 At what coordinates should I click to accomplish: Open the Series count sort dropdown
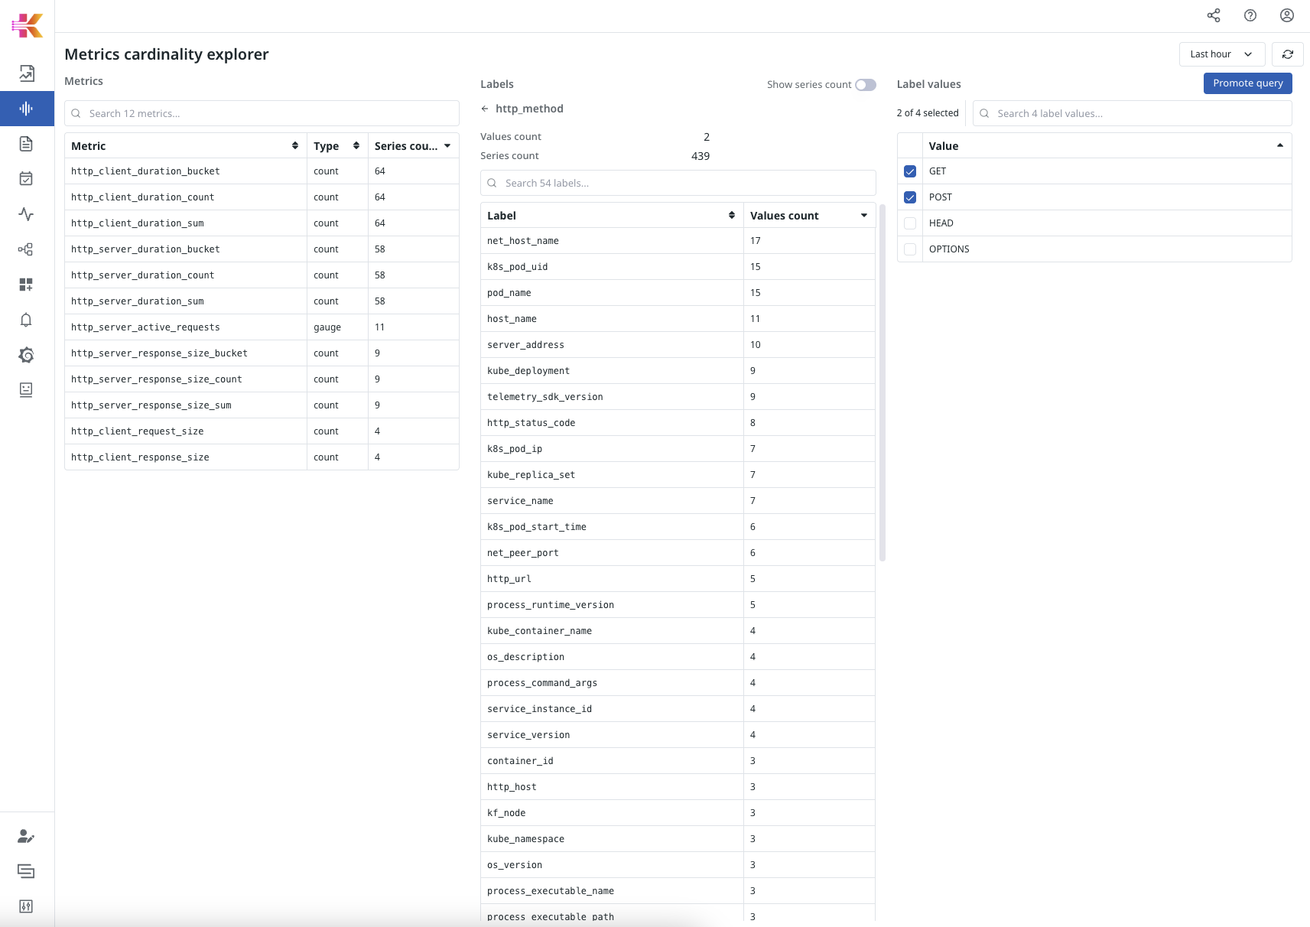tap(447, 145)
